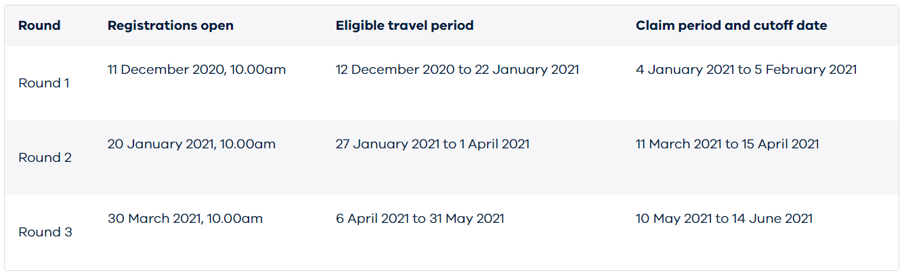This screenshot has height=275, width=904.
Task: Click "4 January 2021 to 5 February 2021"
Action: tap(746, 70)
